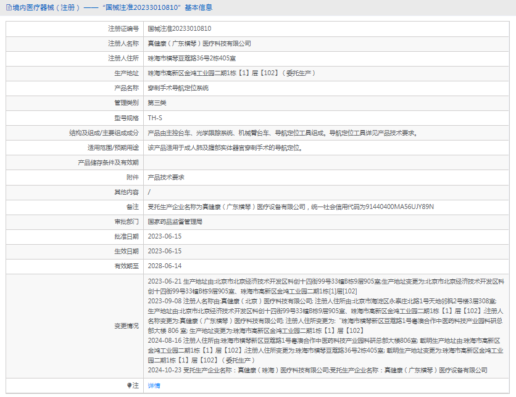
Task: Click the 备注 label
Action: click(x=133, y=207)
